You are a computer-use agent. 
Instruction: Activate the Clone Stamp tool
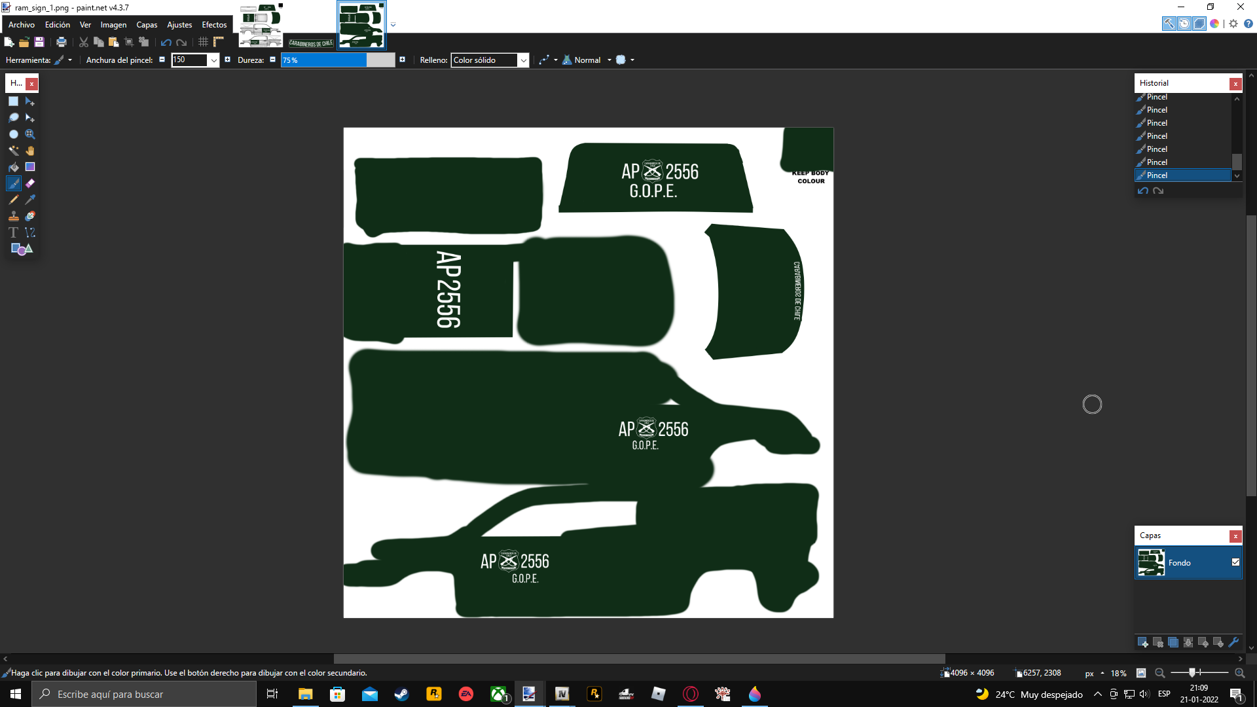click(x=14, y=216)
